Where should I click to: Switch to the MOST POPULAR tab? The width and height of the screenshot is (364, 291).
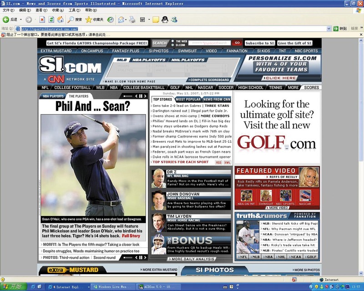point(188,99)
